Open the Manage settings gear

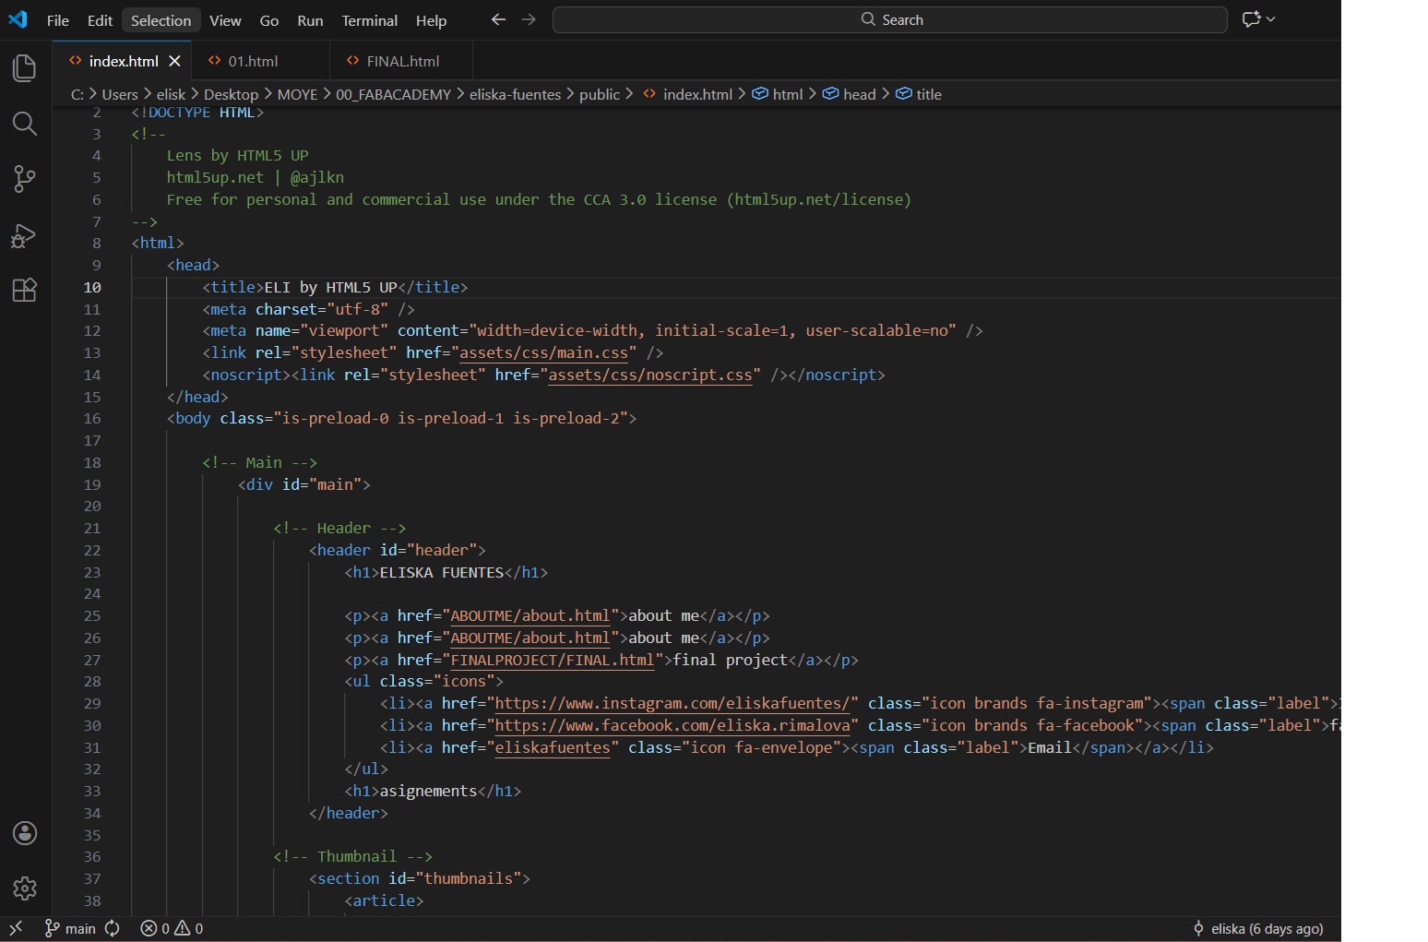(x=25, y=888)
